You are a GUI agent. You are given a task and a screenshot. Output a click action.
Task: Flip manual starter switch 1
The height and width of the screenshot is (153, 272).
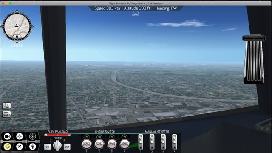pos(141,142)
